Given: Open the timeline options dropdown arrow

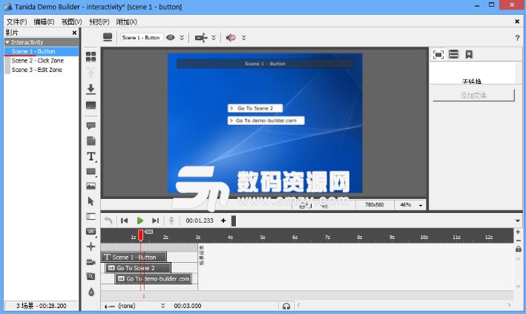Looking at the screenshot, I should 518,221.
